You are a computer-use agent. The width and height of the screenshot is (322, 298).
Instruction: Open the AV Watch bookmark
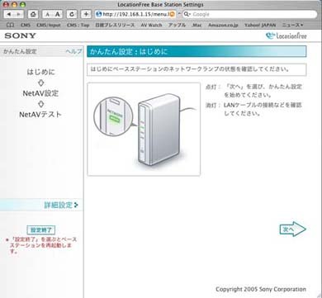pyautogui.click(x=151, y=25)
